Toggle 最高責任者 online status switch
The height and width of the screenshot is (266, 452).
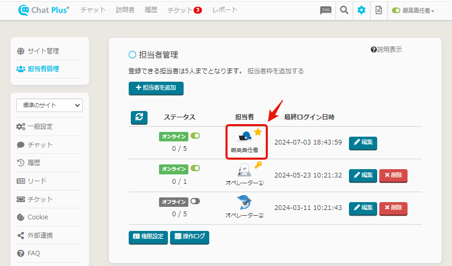click(195, 136)
